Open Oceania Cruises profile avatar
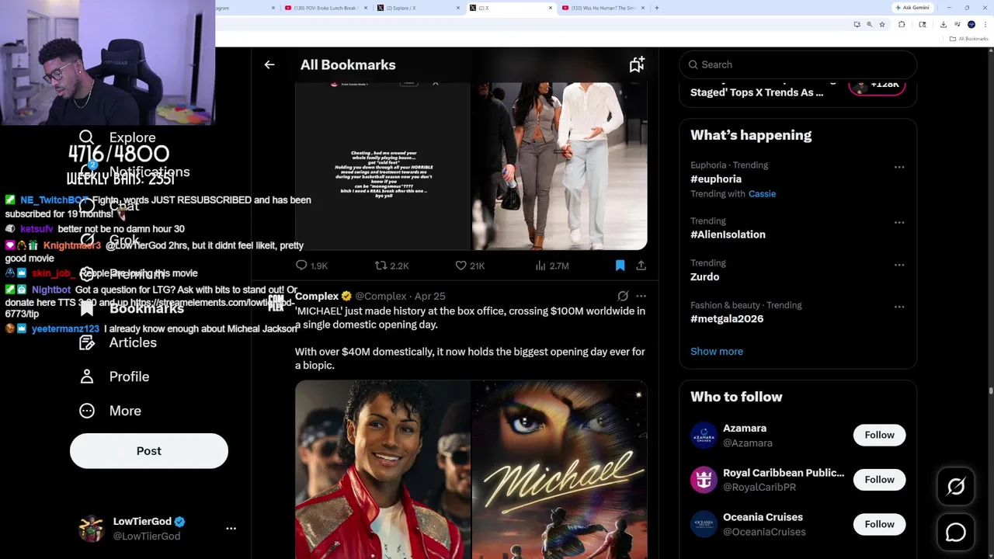Image resolution: width=994 pixels, height=559 pixels. (704, 525)
